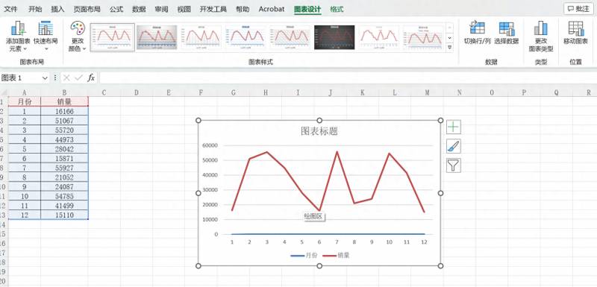Open Quick Layout (快速布局) gallery

(x=46, y=37)
